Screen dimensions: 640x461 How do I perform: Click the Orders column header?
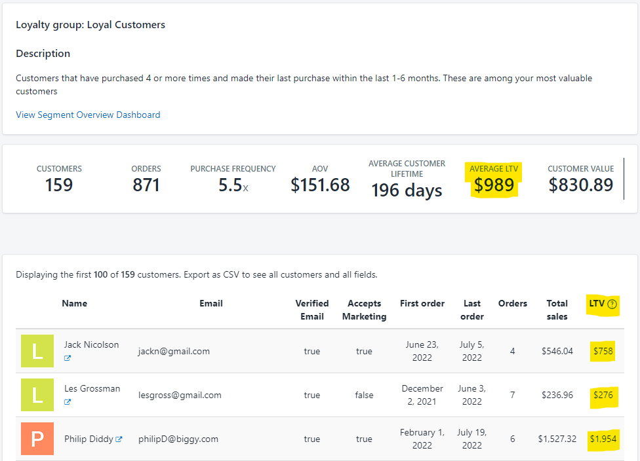(513, 303)
